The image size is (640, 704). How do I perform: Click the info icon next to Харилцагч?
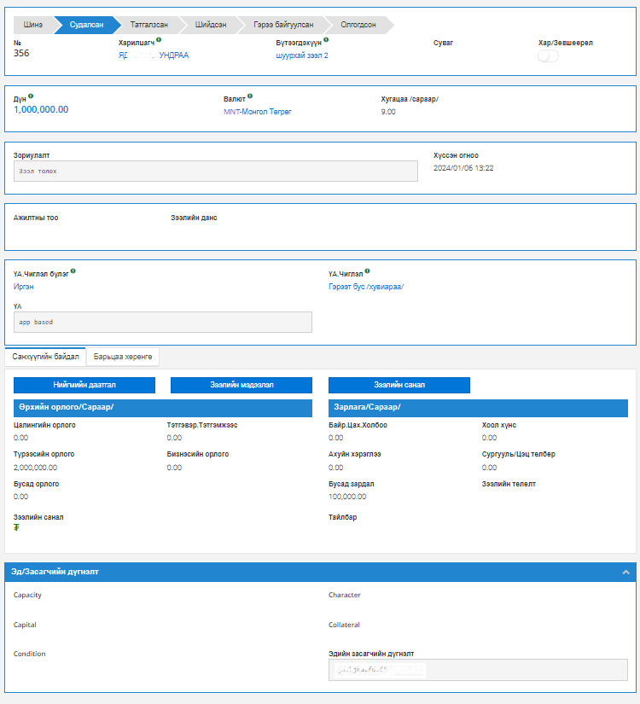(x=159, y=40)
